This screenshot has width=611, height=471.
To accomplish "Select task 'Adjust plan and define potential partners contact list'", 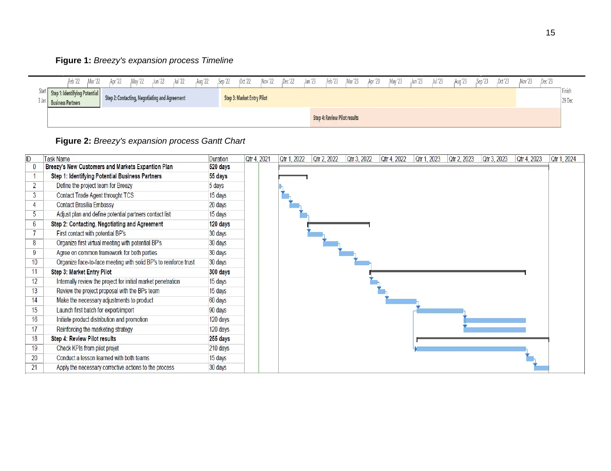I will 114,214.
